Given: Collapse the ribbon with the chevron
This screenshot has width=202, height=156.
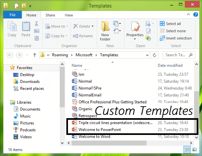Looking at the screenshot, I should coord(188,14).
